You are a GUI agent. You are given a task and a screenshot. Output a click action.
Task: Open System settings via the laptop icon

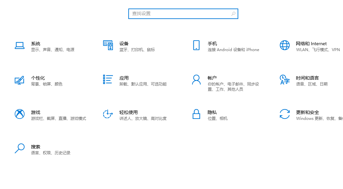point(20,46)
